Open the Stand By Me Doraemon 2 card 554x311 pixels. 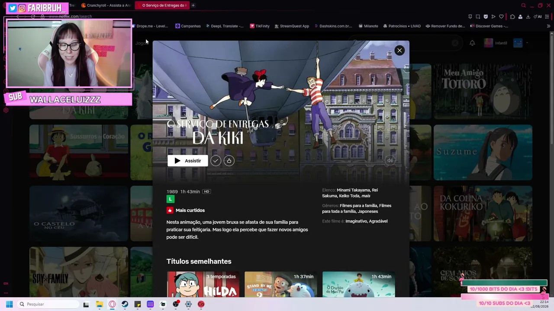(x=281, y=284)
